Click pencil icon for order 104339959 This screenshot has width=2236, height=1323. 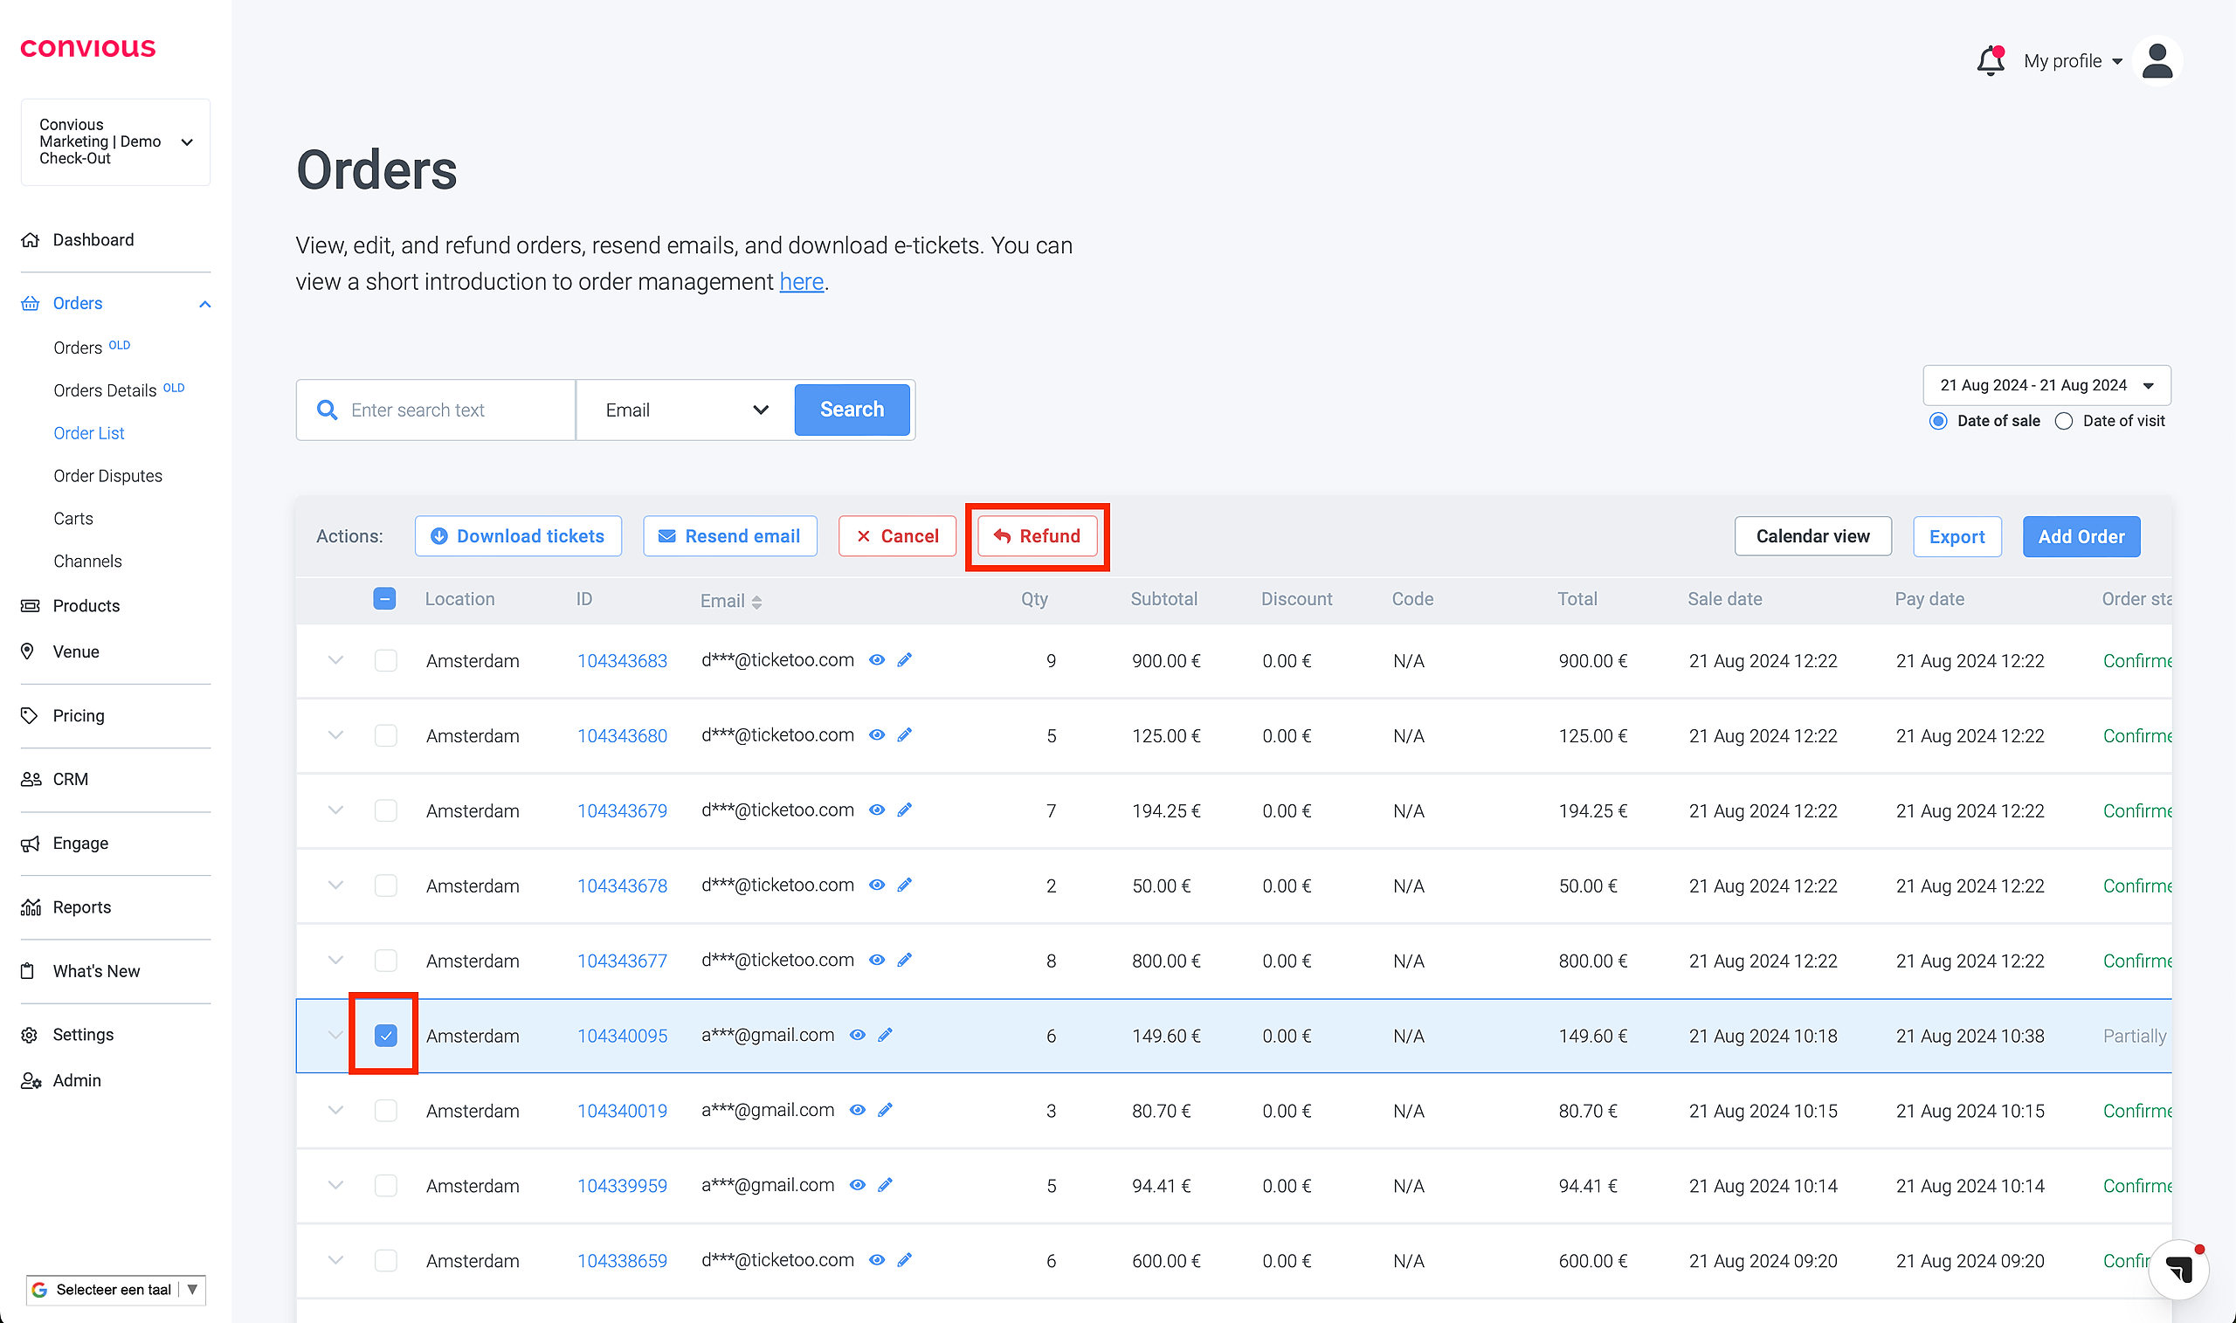click(885, 1185)
